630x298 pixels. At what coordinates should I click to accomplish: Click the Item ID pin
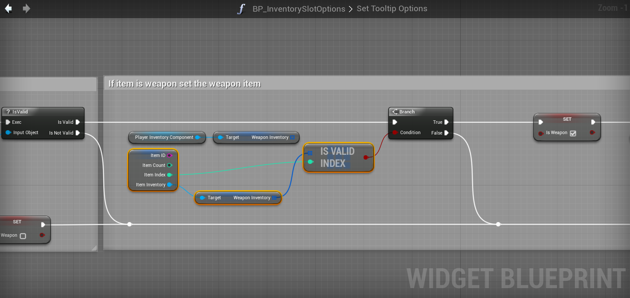click(x=170, y=155)
